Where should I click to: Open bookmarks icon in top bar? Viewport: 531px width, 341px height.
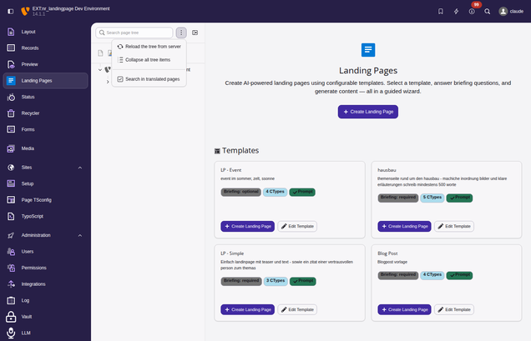tap(441, 11)
